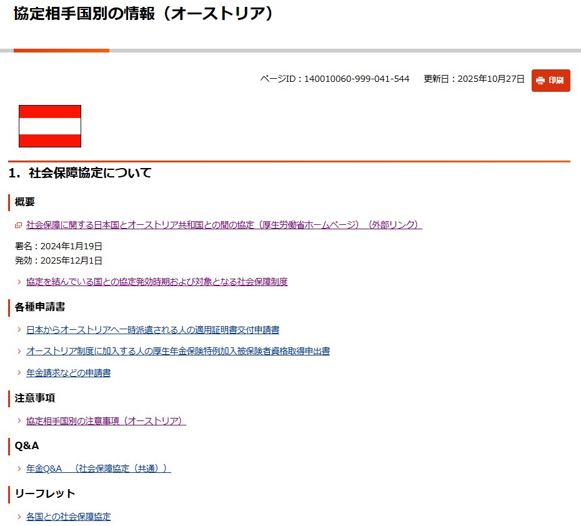Image resolution: width=581 pixels, height=526 pixels.
Task: Click the chevron next to 年金請求などの申請書
Action: tap(19, 373)
